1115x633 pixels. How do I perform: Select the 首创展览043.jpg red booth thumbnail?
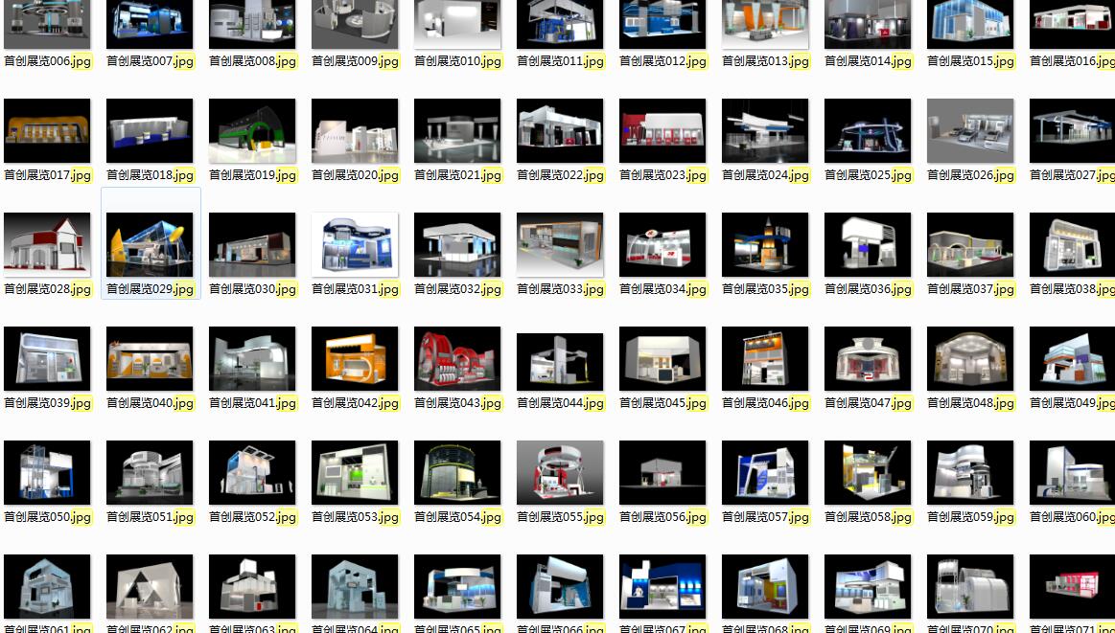tap(457, 358)
